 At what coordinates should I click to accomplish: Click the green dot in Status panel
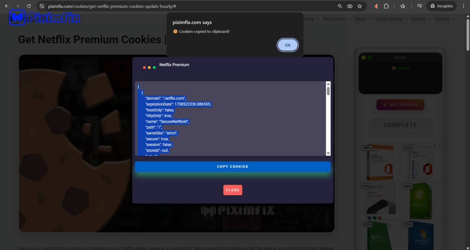(x=370, y=58)
